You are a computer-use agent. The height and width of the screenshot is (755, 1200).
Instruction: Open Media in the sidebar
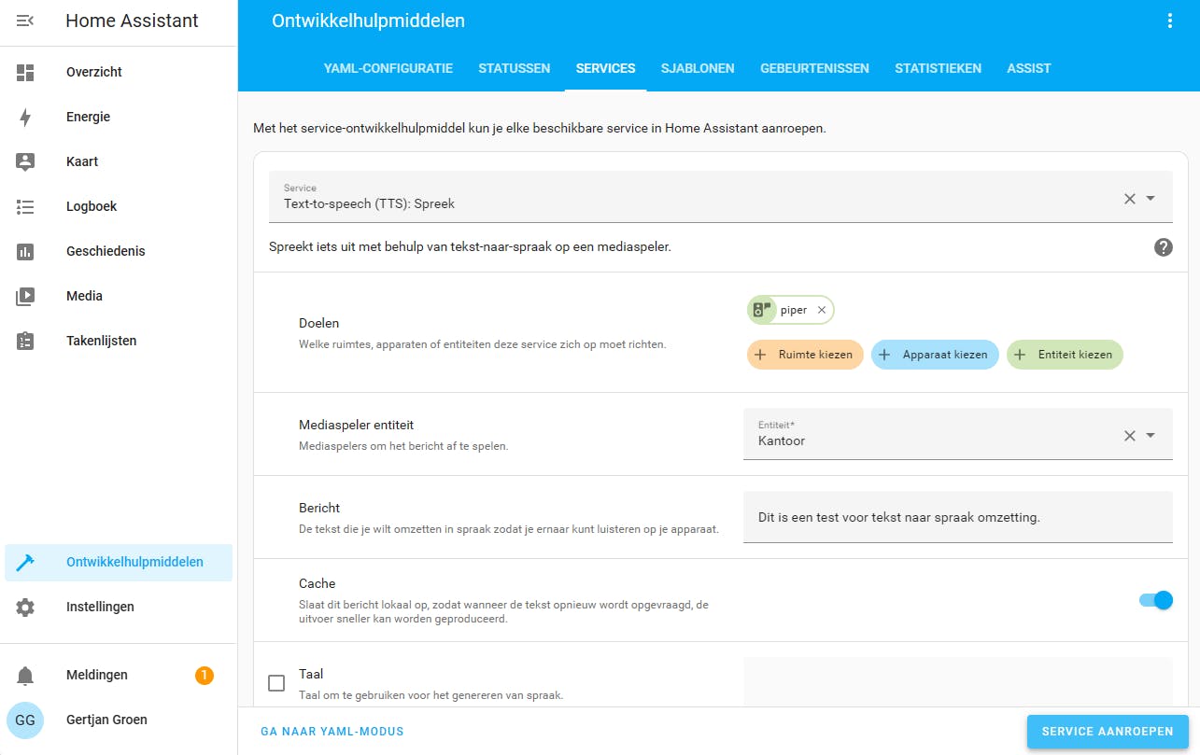point(120,296)
